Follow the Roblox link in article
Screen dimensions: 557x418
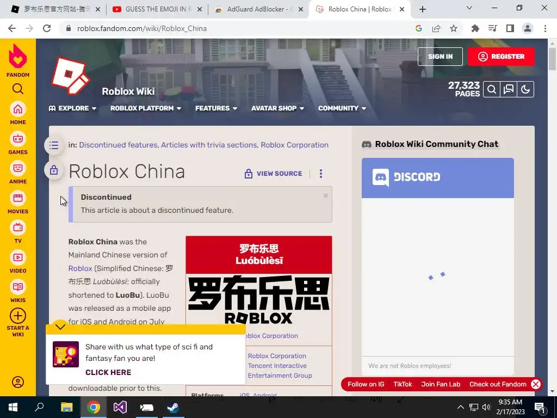81,268
